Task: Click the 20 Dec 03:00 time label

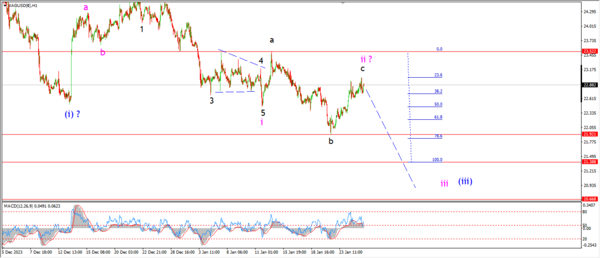Action: tap(127, 252)
